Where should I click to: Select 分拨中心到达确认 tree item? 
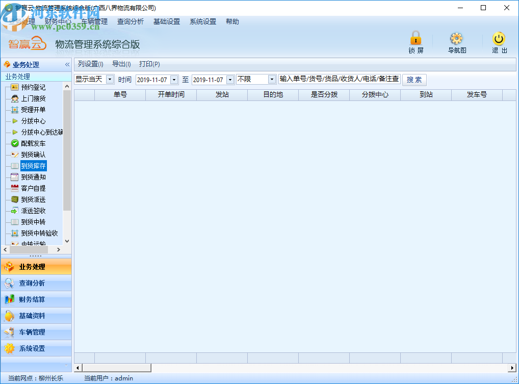click(x=42, y=132)
